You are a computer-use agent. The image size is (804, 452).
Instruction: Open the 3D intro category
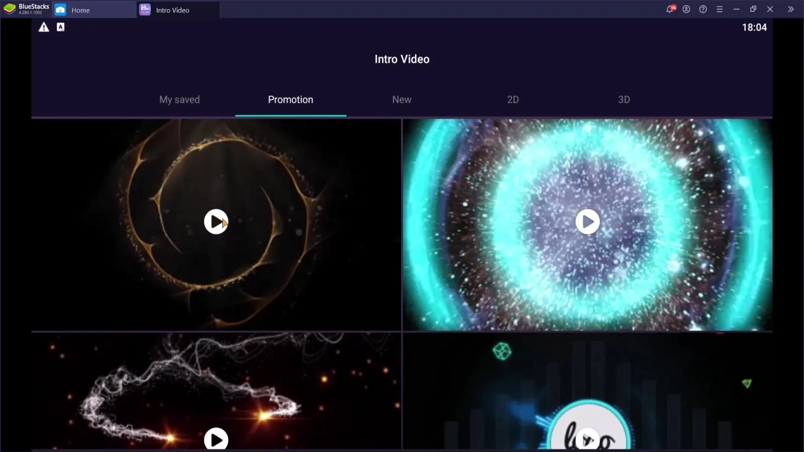[x=624, y=99]
